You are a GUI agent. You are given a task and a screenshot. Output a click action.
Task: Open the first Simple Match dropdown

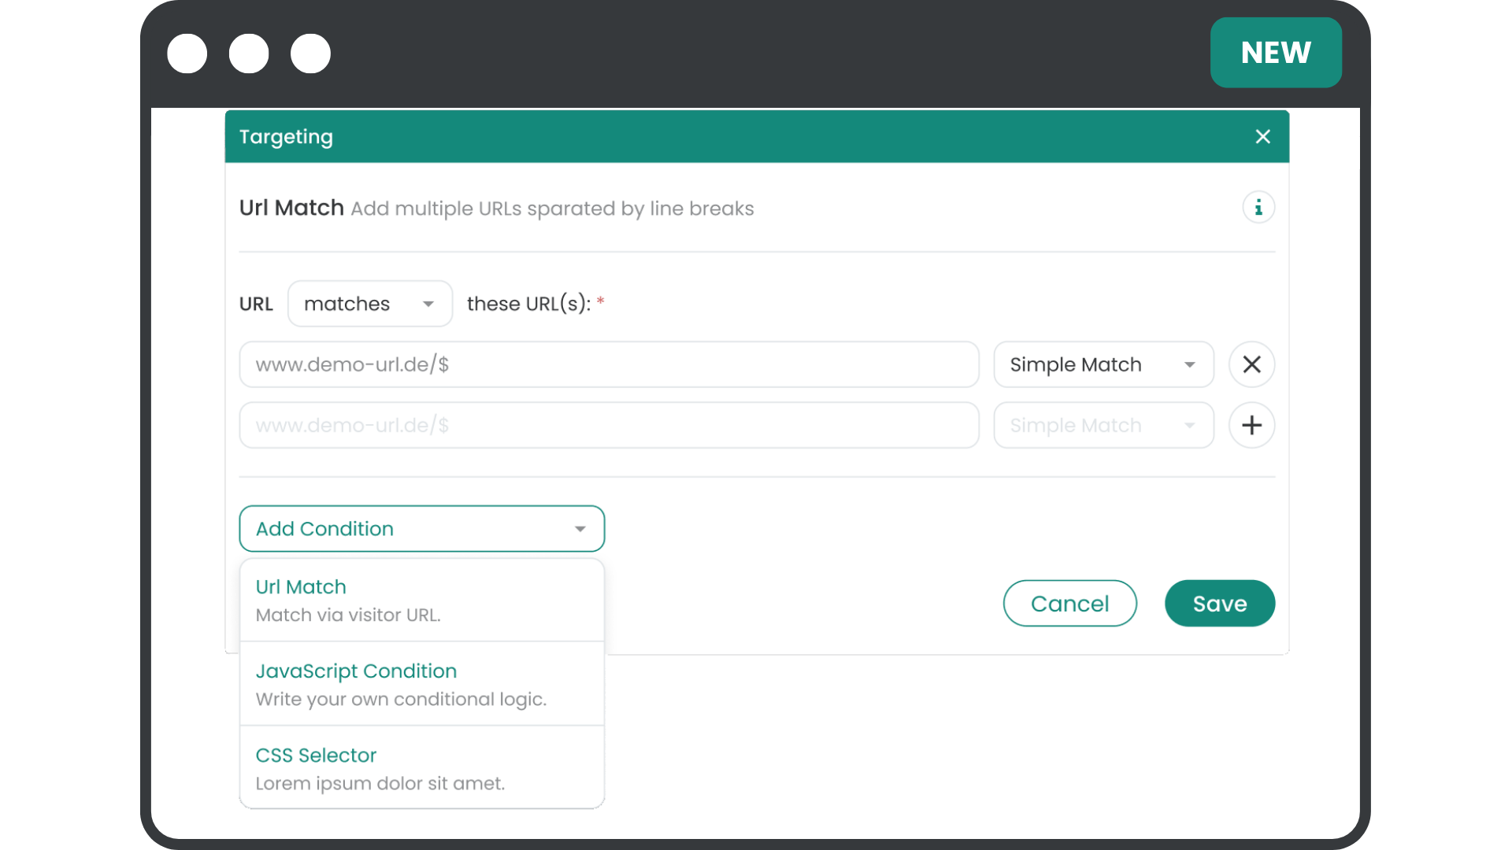[x=1103, y=364]
